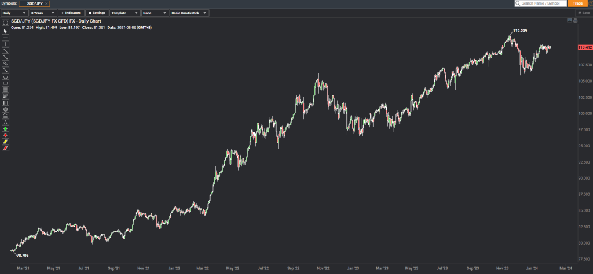Open the 3 Years range dropdown
The height and width of the screenshot is (274, 593).
[x=43, y=13]
